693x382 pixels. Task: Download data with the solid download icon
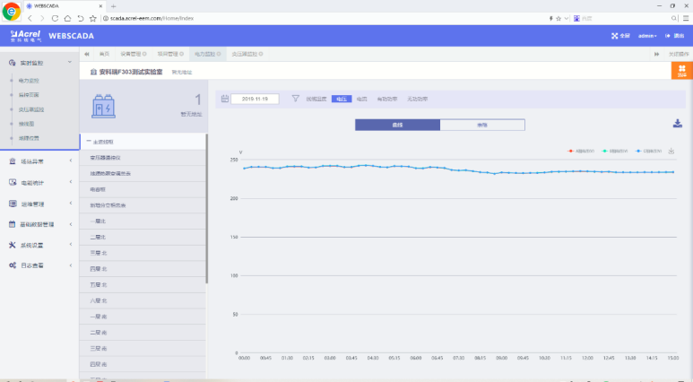[677, 124]
